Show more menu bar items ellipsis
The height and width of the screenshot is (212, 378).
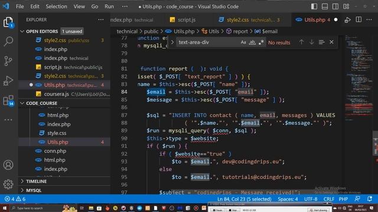click(x=125, y=6)
